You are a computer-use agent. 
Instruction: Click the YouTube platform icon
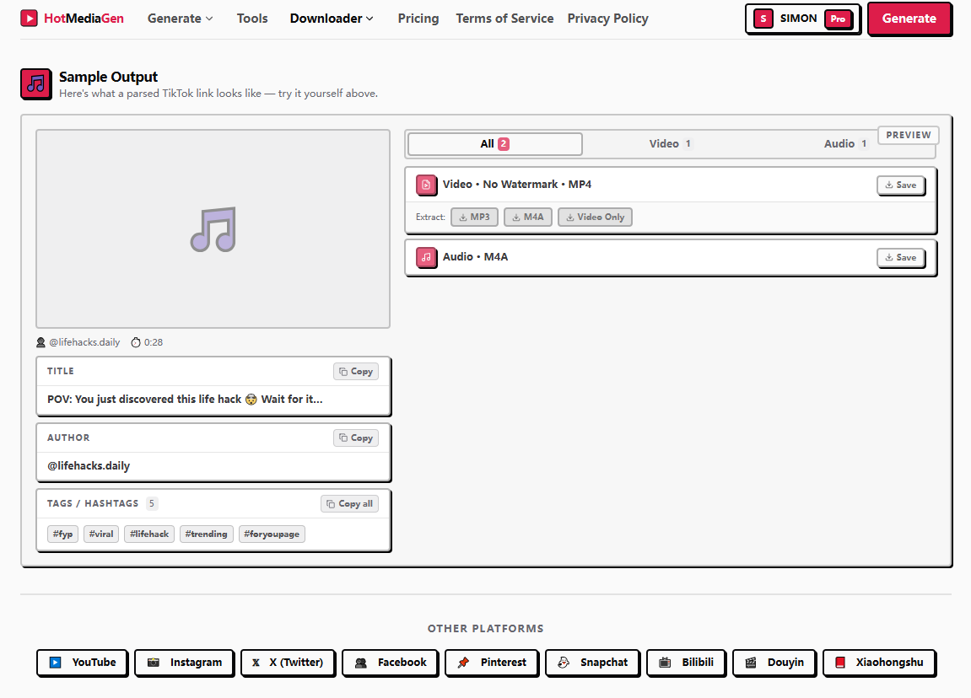(55, 662)
